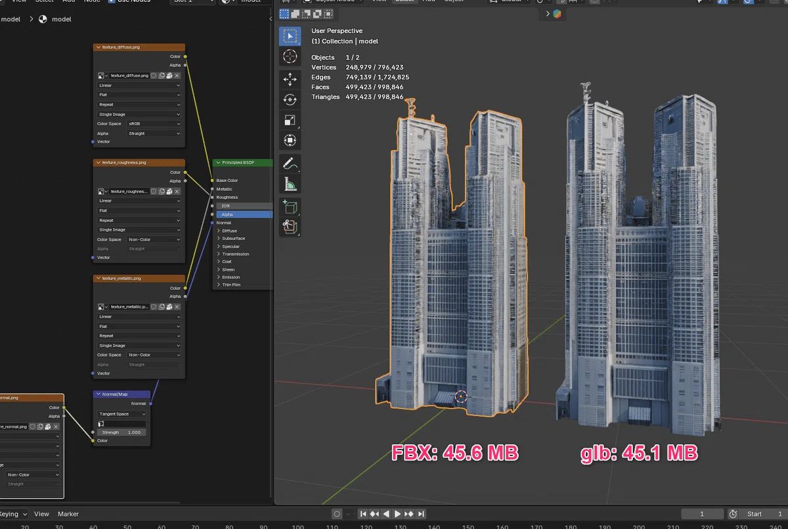Click Open Image icon on texture_metallic node

pos(169,307)
